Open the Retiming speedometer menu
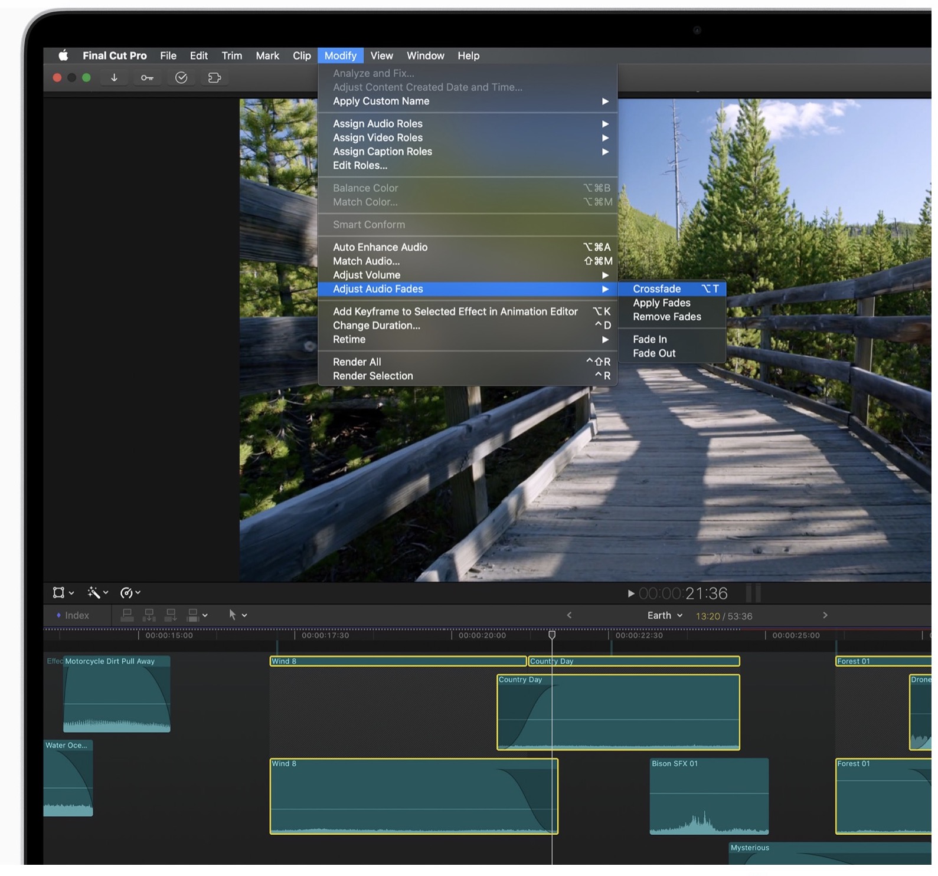Viewport: 938px width, 876px height. pyautogui.click(x=129, y=592)
